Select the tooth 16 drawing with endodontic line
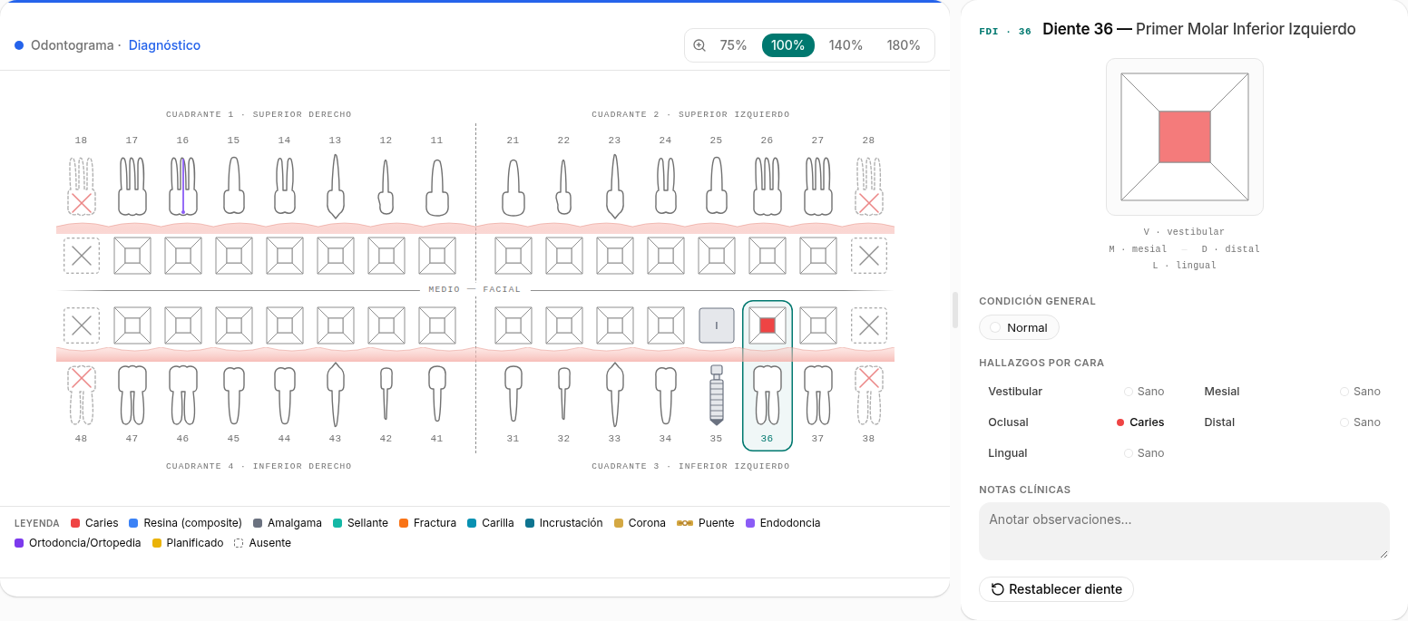This screenshot has width=1408, height=621. coord(183,187)
